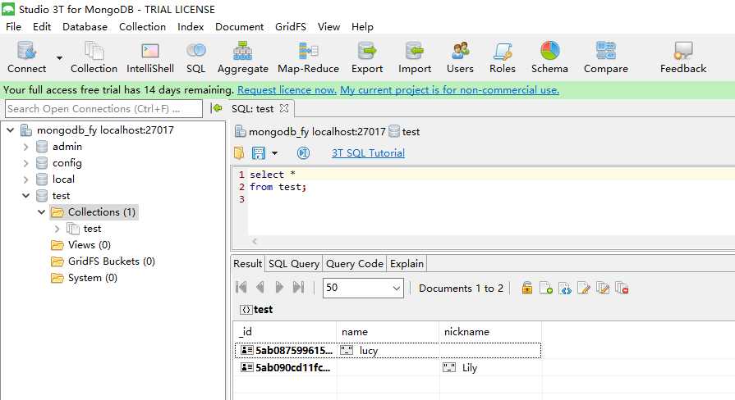
Task: Open the save options dropdown arrow
Action: tap(274, 153)
